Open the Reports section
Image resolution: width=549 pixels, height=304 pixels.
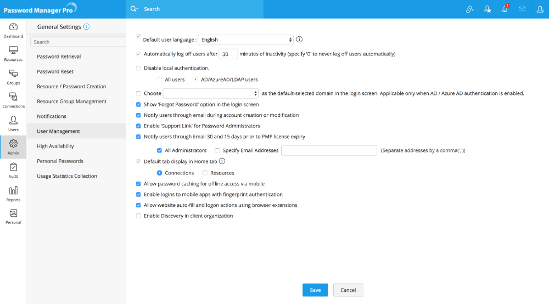tap(13, 194)
